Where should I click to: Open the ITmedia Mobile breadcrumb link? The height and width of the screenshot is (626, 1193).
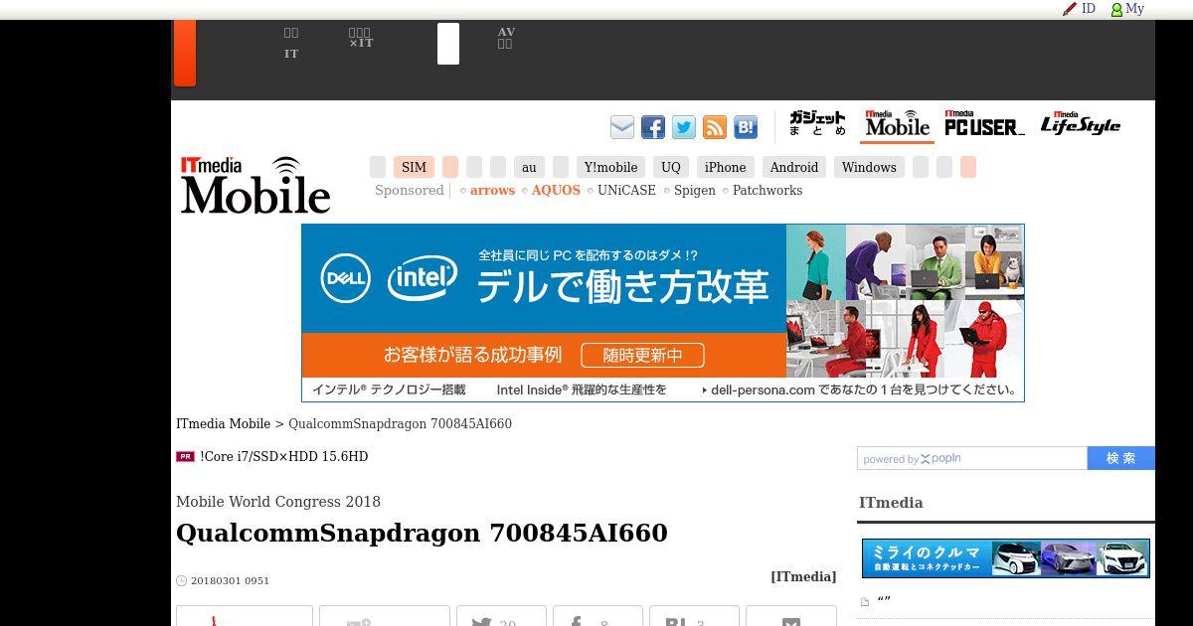tap(224, 424)
